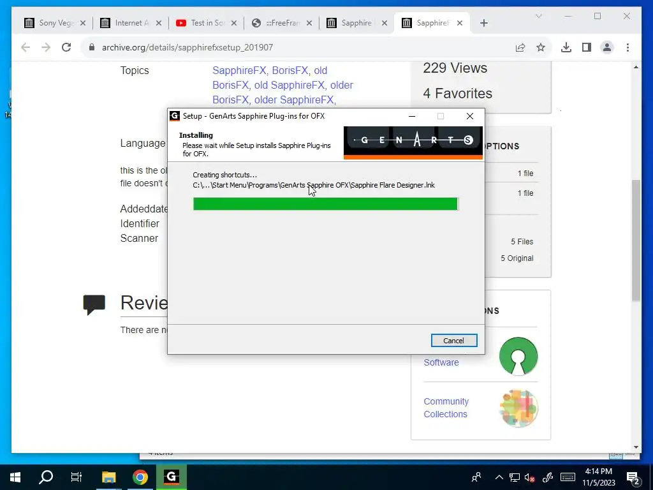The image size is (653, 490).
Task: Open the Windows Ink pen tray icon
Action: 547,477
